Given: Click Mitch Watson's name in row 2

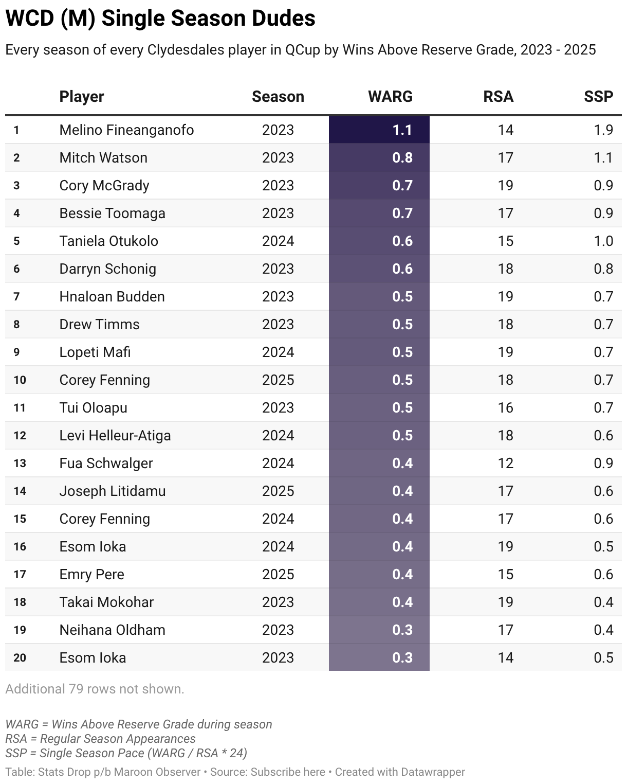Looking at the screenshot, I should [x=103, y=157].
